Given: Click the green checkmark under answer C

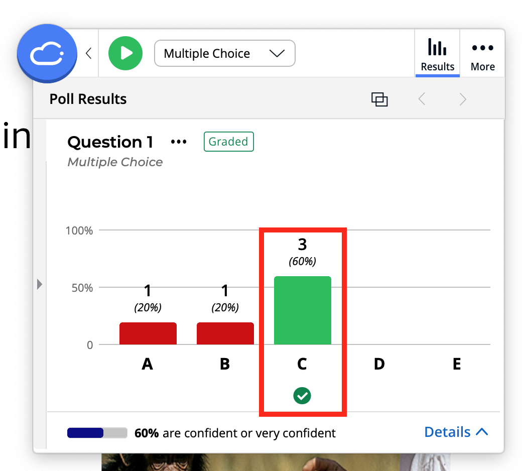Looking at the screenshot, I should coord(302,396).
